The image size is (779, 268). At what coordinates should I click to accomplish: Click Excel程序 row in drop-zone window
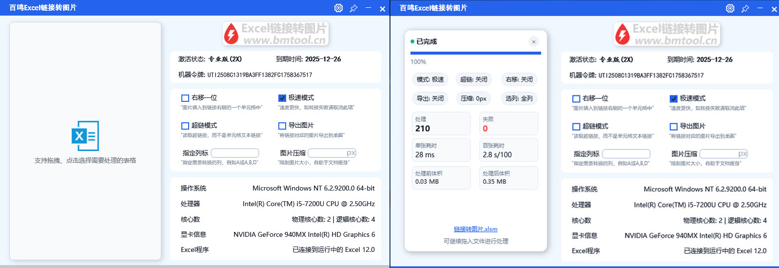[278, 249]
